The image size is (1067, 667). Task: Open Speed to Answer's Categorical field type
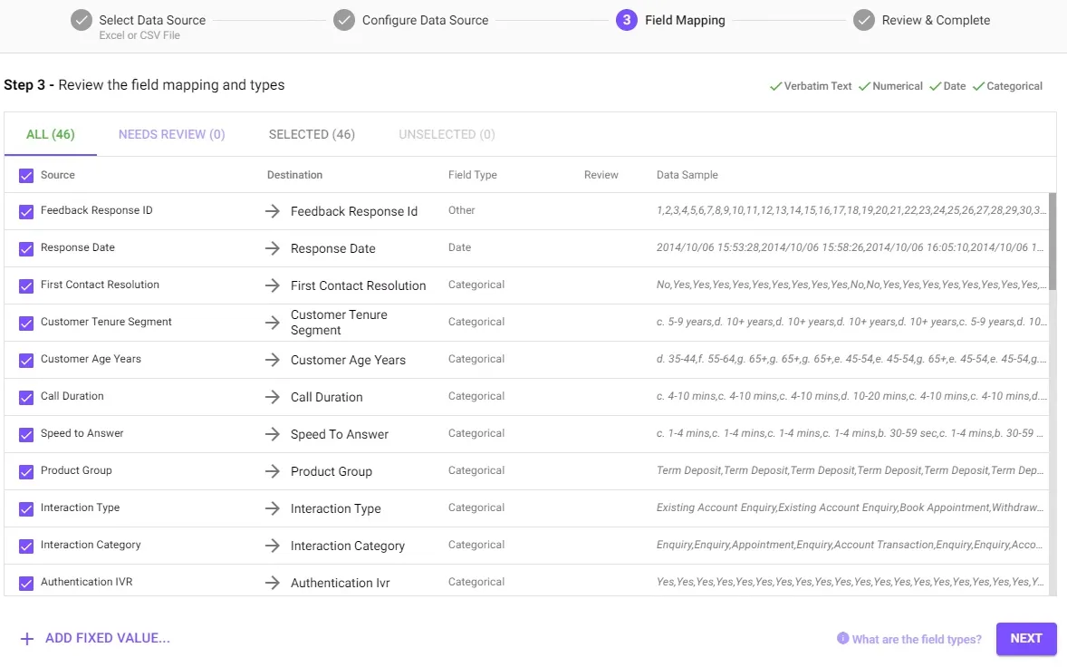[x=476, y=433]
